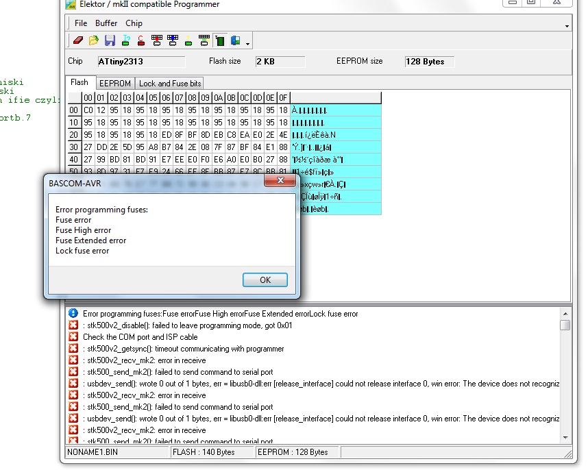Click the blue-arrow Read chip into buffer icon
The image size is (588, 470).
(173, 40)
